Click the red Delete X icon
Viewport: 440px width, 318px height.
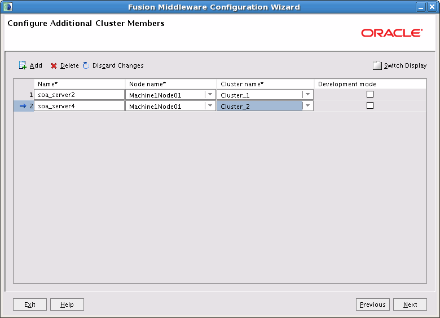pos(54,66)
